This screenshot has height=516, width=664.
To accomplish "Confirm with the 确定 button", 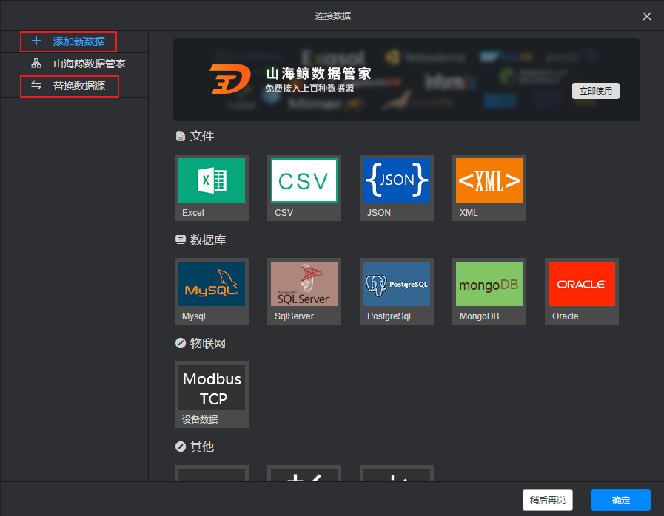I will [x=621, y=500].
